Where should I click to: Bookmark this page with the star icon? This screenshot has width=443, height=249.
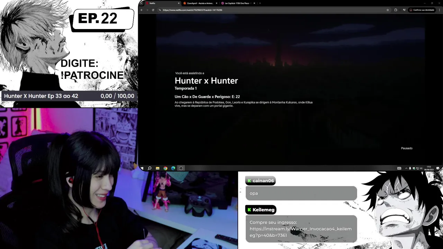[388, 10]
